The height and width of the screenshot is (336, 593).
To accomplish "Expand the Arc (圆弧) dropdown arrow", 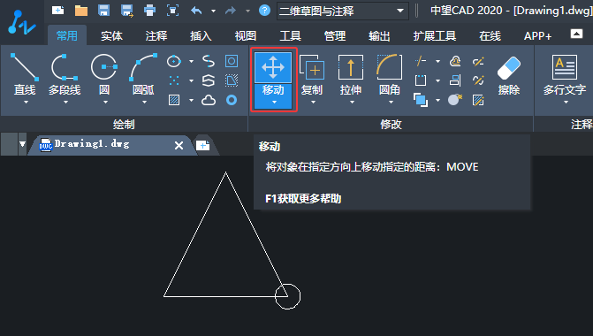I will click(x=144, y=103).
